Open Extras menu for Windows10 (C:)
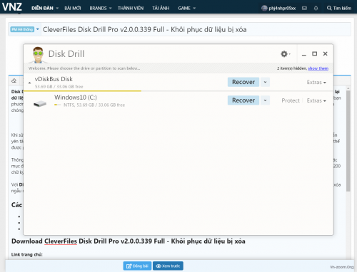 [316, 100]
